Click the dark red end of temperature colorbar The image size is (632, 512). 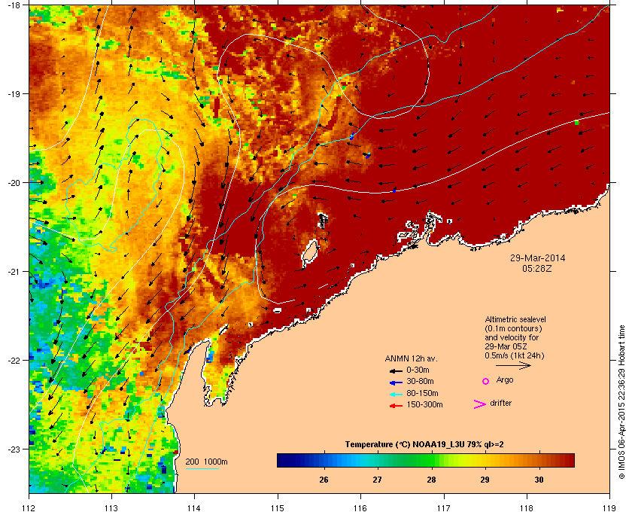[x=569, y=460]
